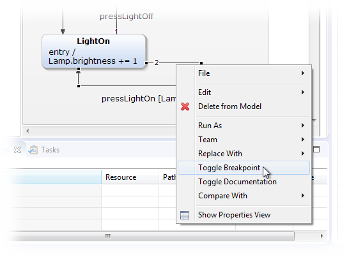Select the LightOn state node
349x257 pixels.
[94, 51]
